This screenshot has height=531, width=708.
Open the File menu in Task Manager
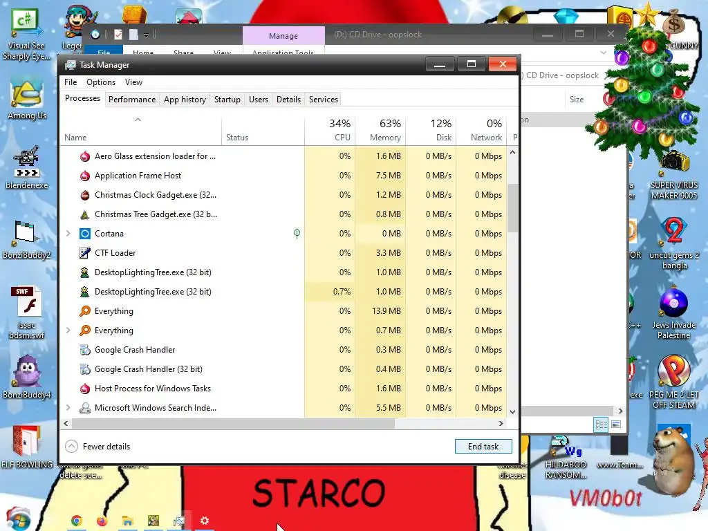pos(71,82)
